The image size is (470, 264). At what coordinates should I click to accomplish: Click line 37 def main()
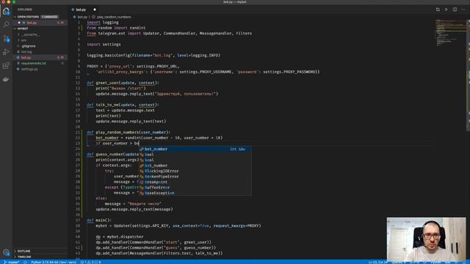[x=99, y=220]
